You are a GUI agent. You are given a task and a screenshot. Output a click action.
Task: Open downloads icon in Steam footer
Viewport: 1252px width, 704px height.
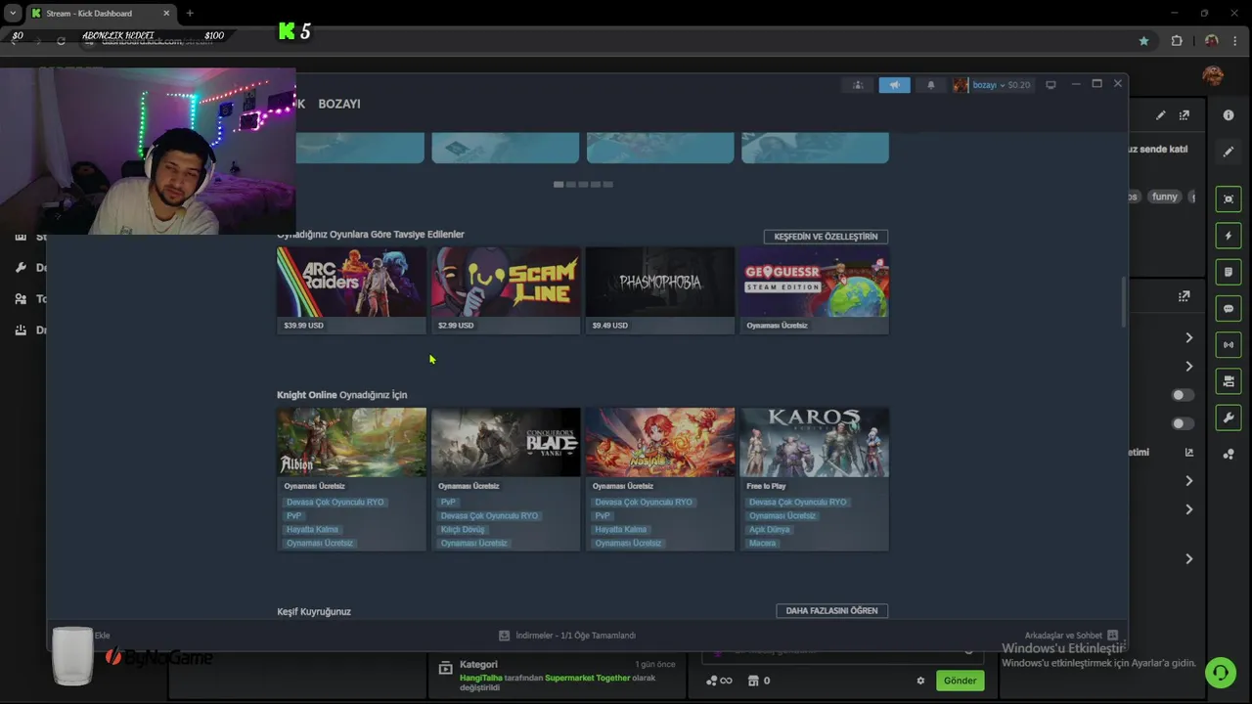504,636
